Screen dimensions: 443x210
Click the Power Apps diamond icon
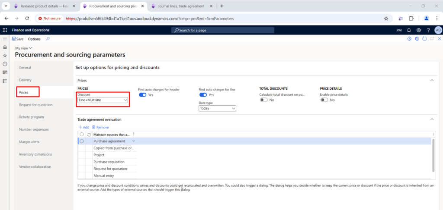[x=409, y=39]
